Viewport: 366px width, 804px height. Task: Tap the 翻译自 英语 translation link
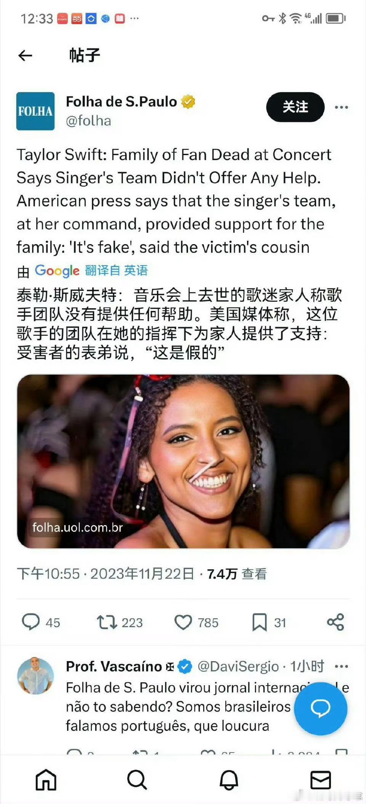pos(116,271)
